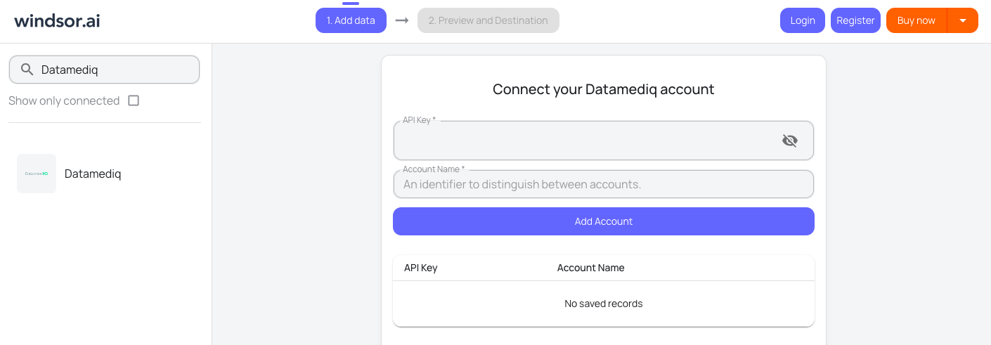Click the Datamediq connector logo thumbnail
Screen dimensions: 991x345
(37, 174)
